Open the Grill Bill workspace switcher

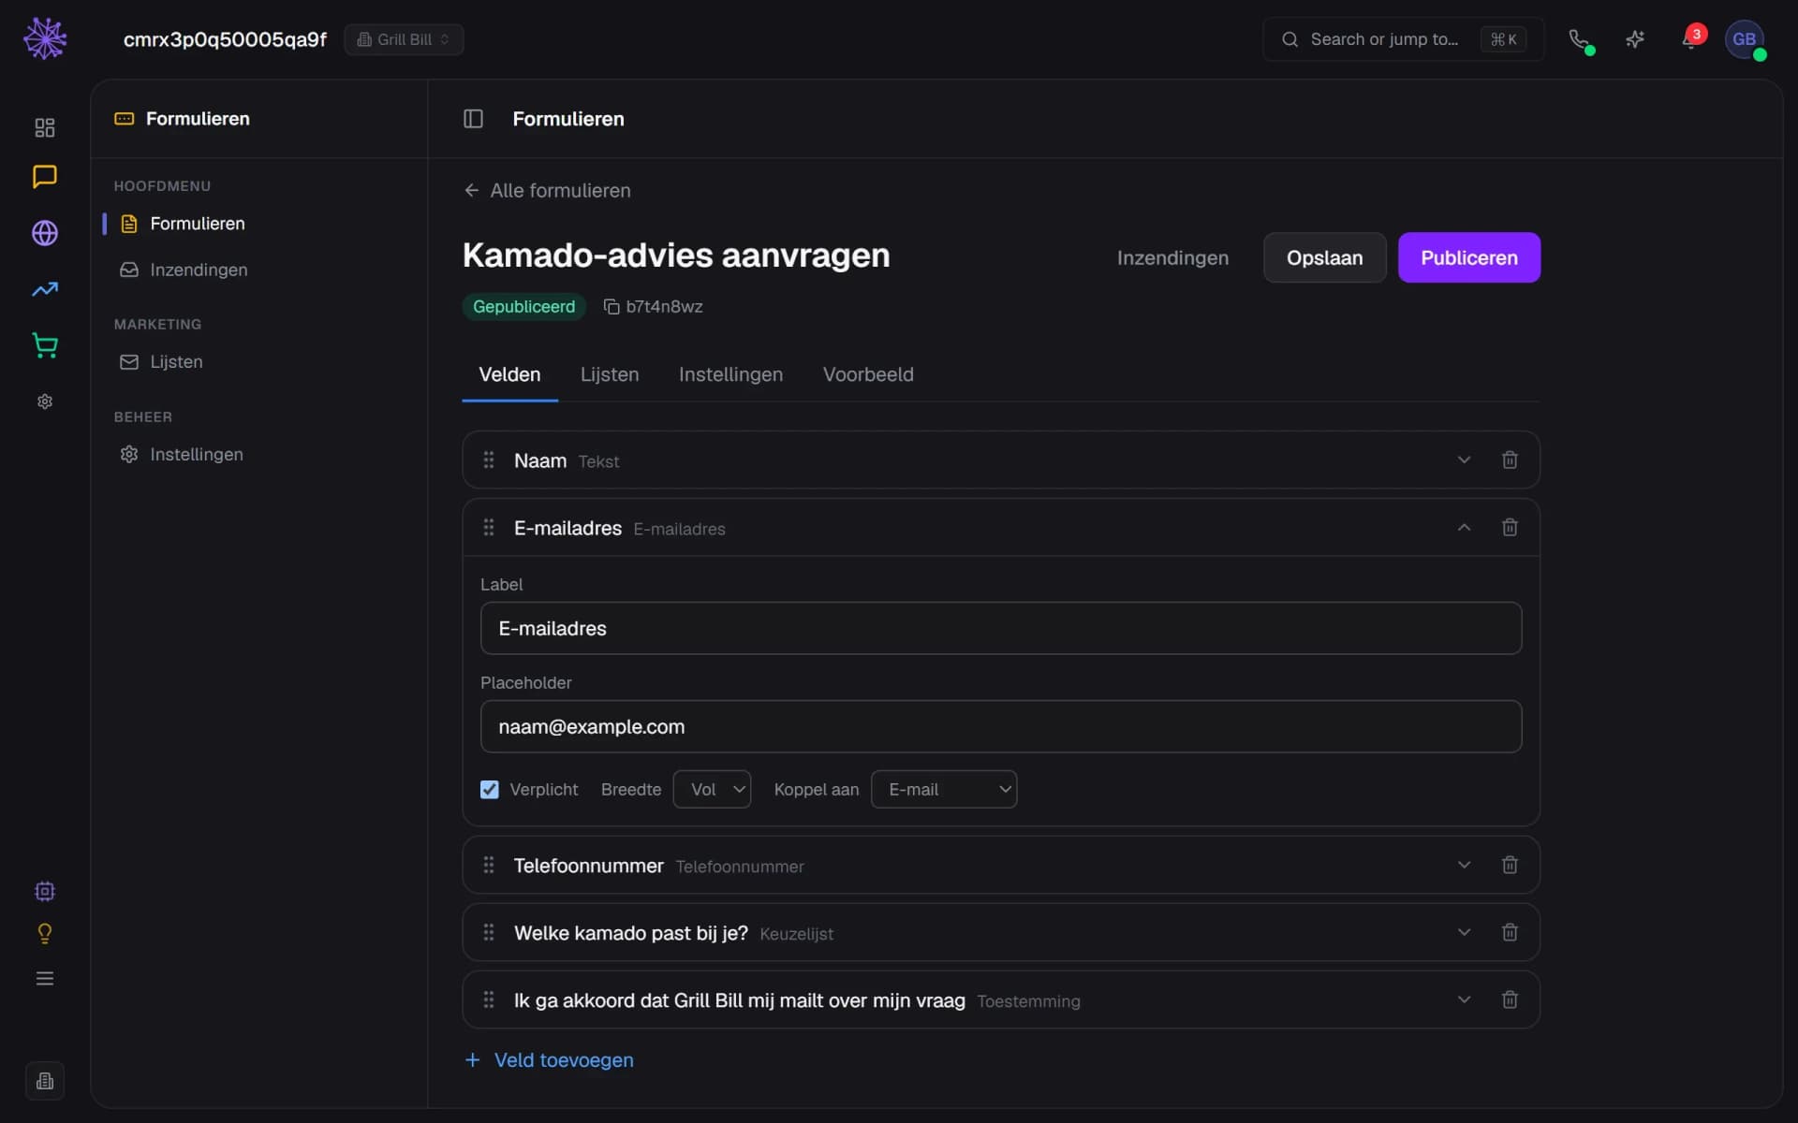coord(404,39)
